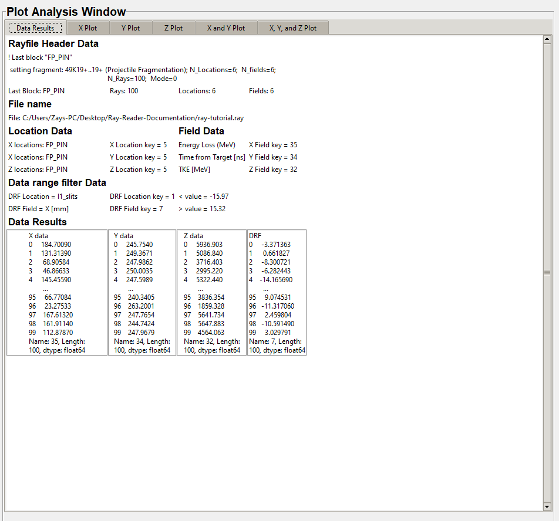Select the Y Plot tab
559x521 pixels.
(x=130, y=28)
